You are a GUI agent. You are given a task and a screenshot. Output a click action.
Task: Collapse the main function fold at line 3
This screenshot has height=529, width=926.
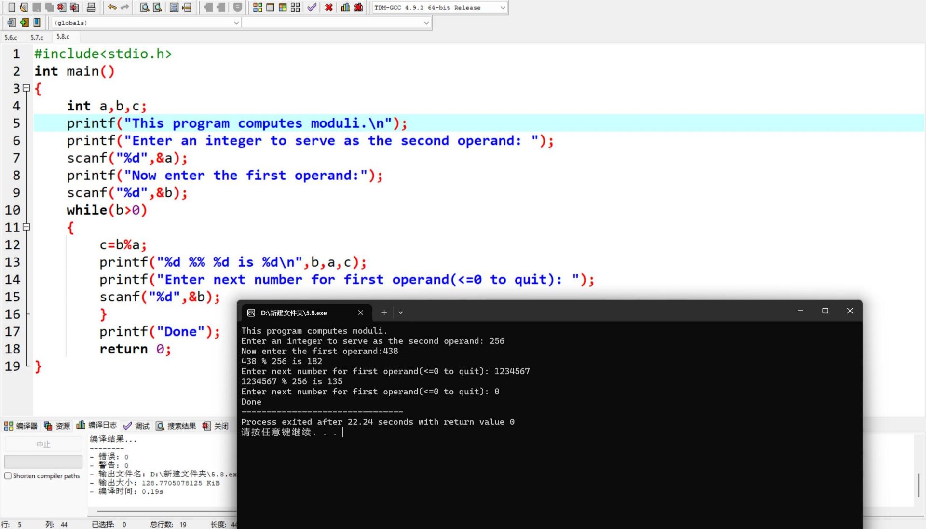click(27, 88)
